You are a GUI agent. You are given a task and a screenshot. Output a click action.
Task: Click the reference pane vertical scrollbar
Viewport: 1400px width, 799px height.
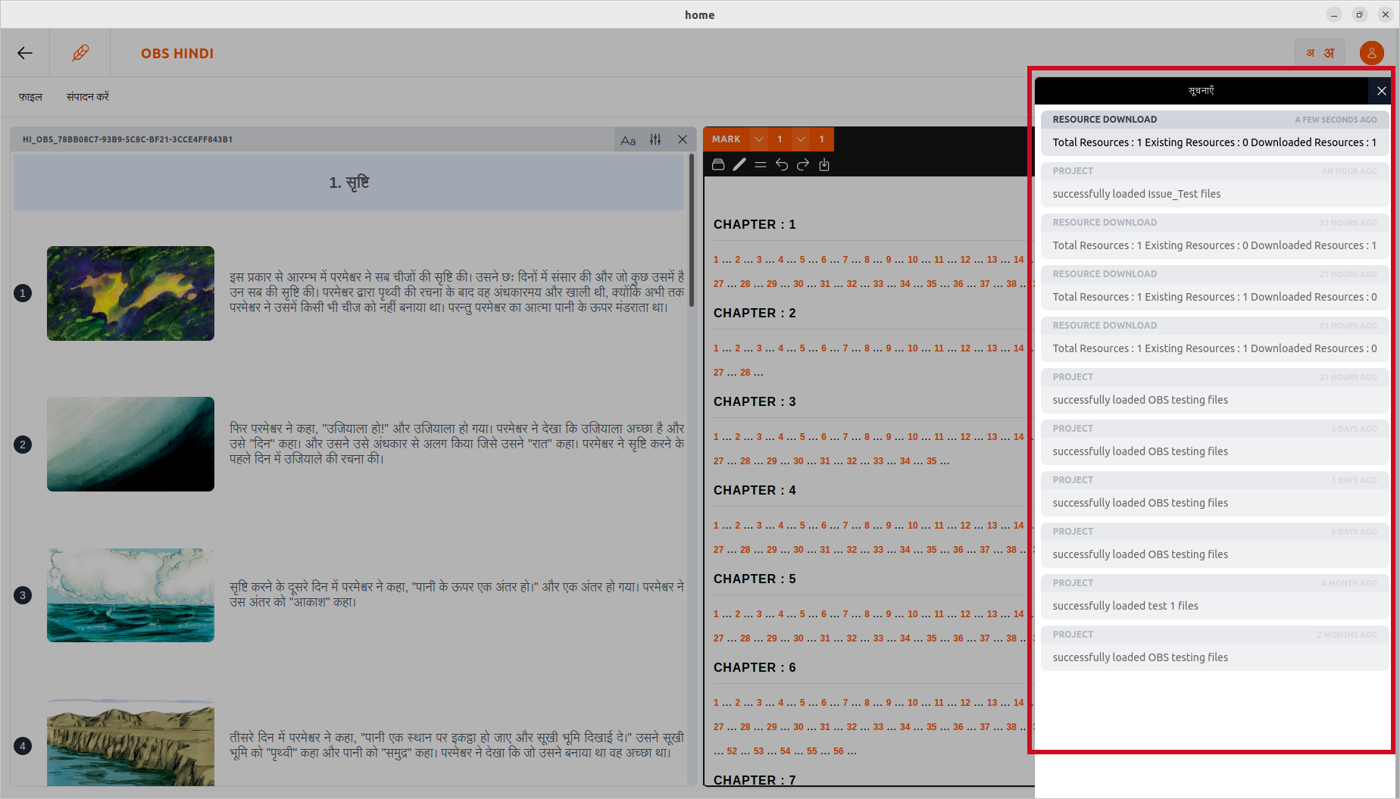[x=691, y=230]
